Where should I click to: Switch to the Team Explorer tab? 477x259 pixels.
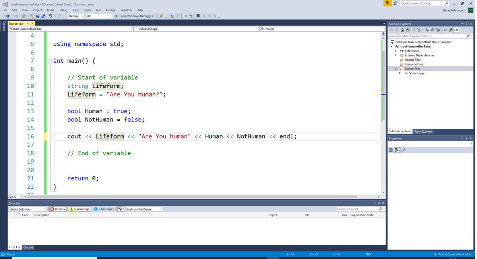pos(423,131)
